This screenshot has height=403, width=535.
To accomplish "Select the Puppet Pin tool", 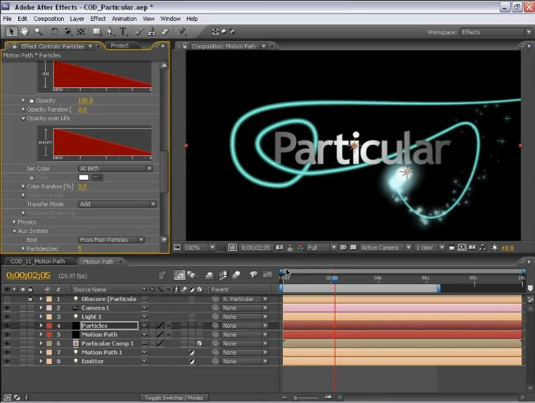I will point(182,32).
